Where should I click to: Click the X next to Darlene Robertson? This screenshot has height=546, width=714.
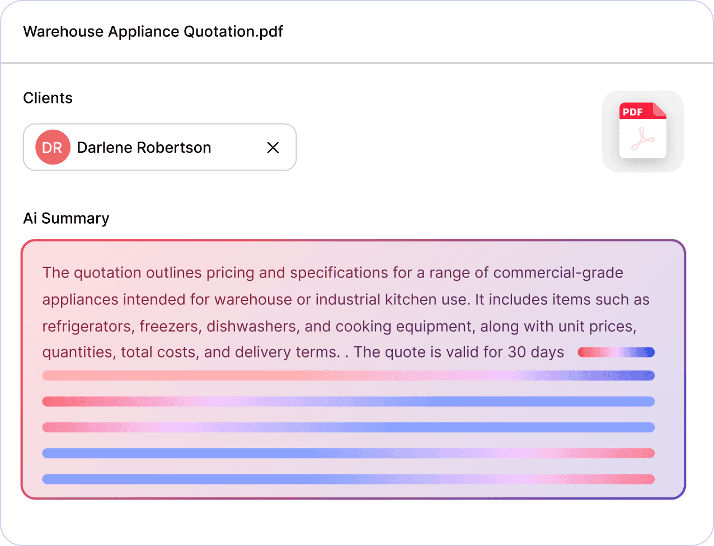point(273,148)
